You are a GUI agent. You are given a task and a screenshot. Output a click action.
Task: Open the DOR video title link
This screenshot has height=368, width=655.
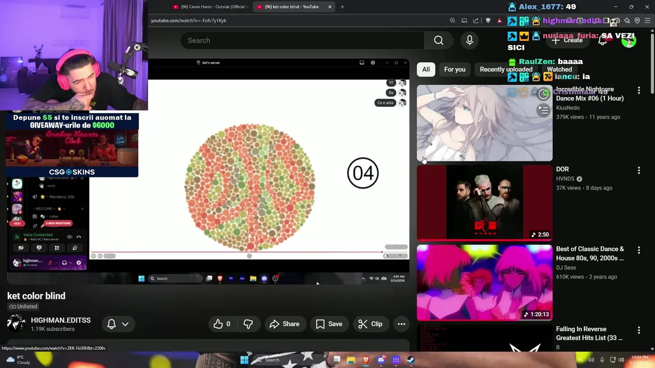coord(562,169)
